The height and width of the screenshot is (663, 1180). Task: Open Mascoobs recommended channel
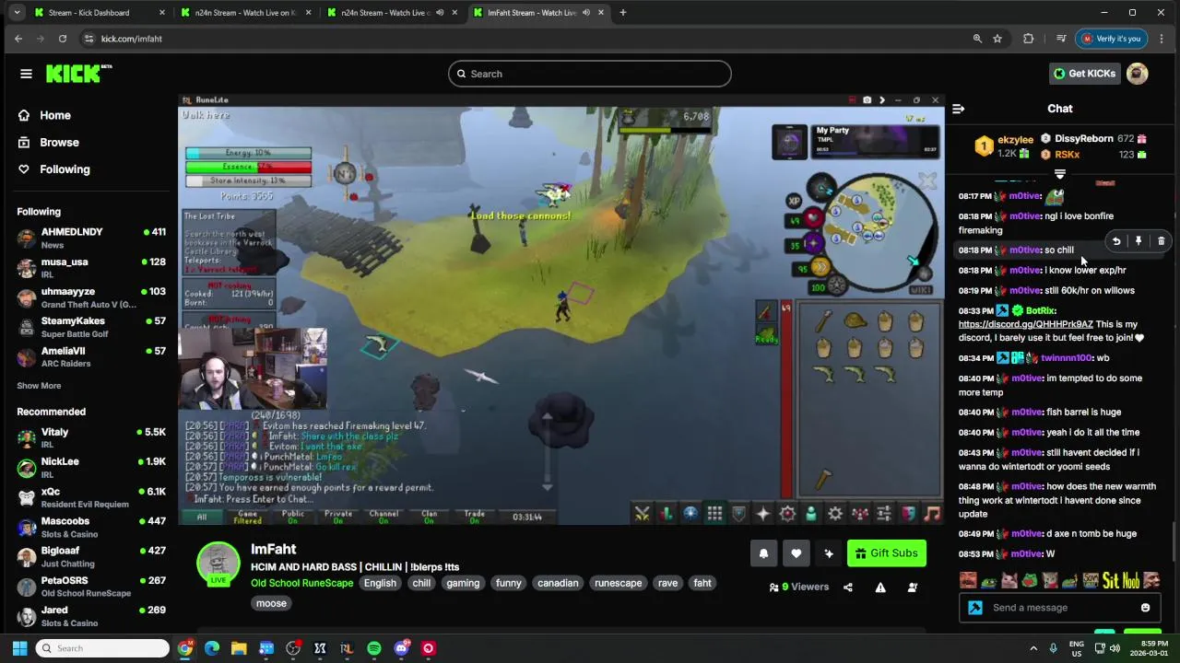tap(90, 527)
